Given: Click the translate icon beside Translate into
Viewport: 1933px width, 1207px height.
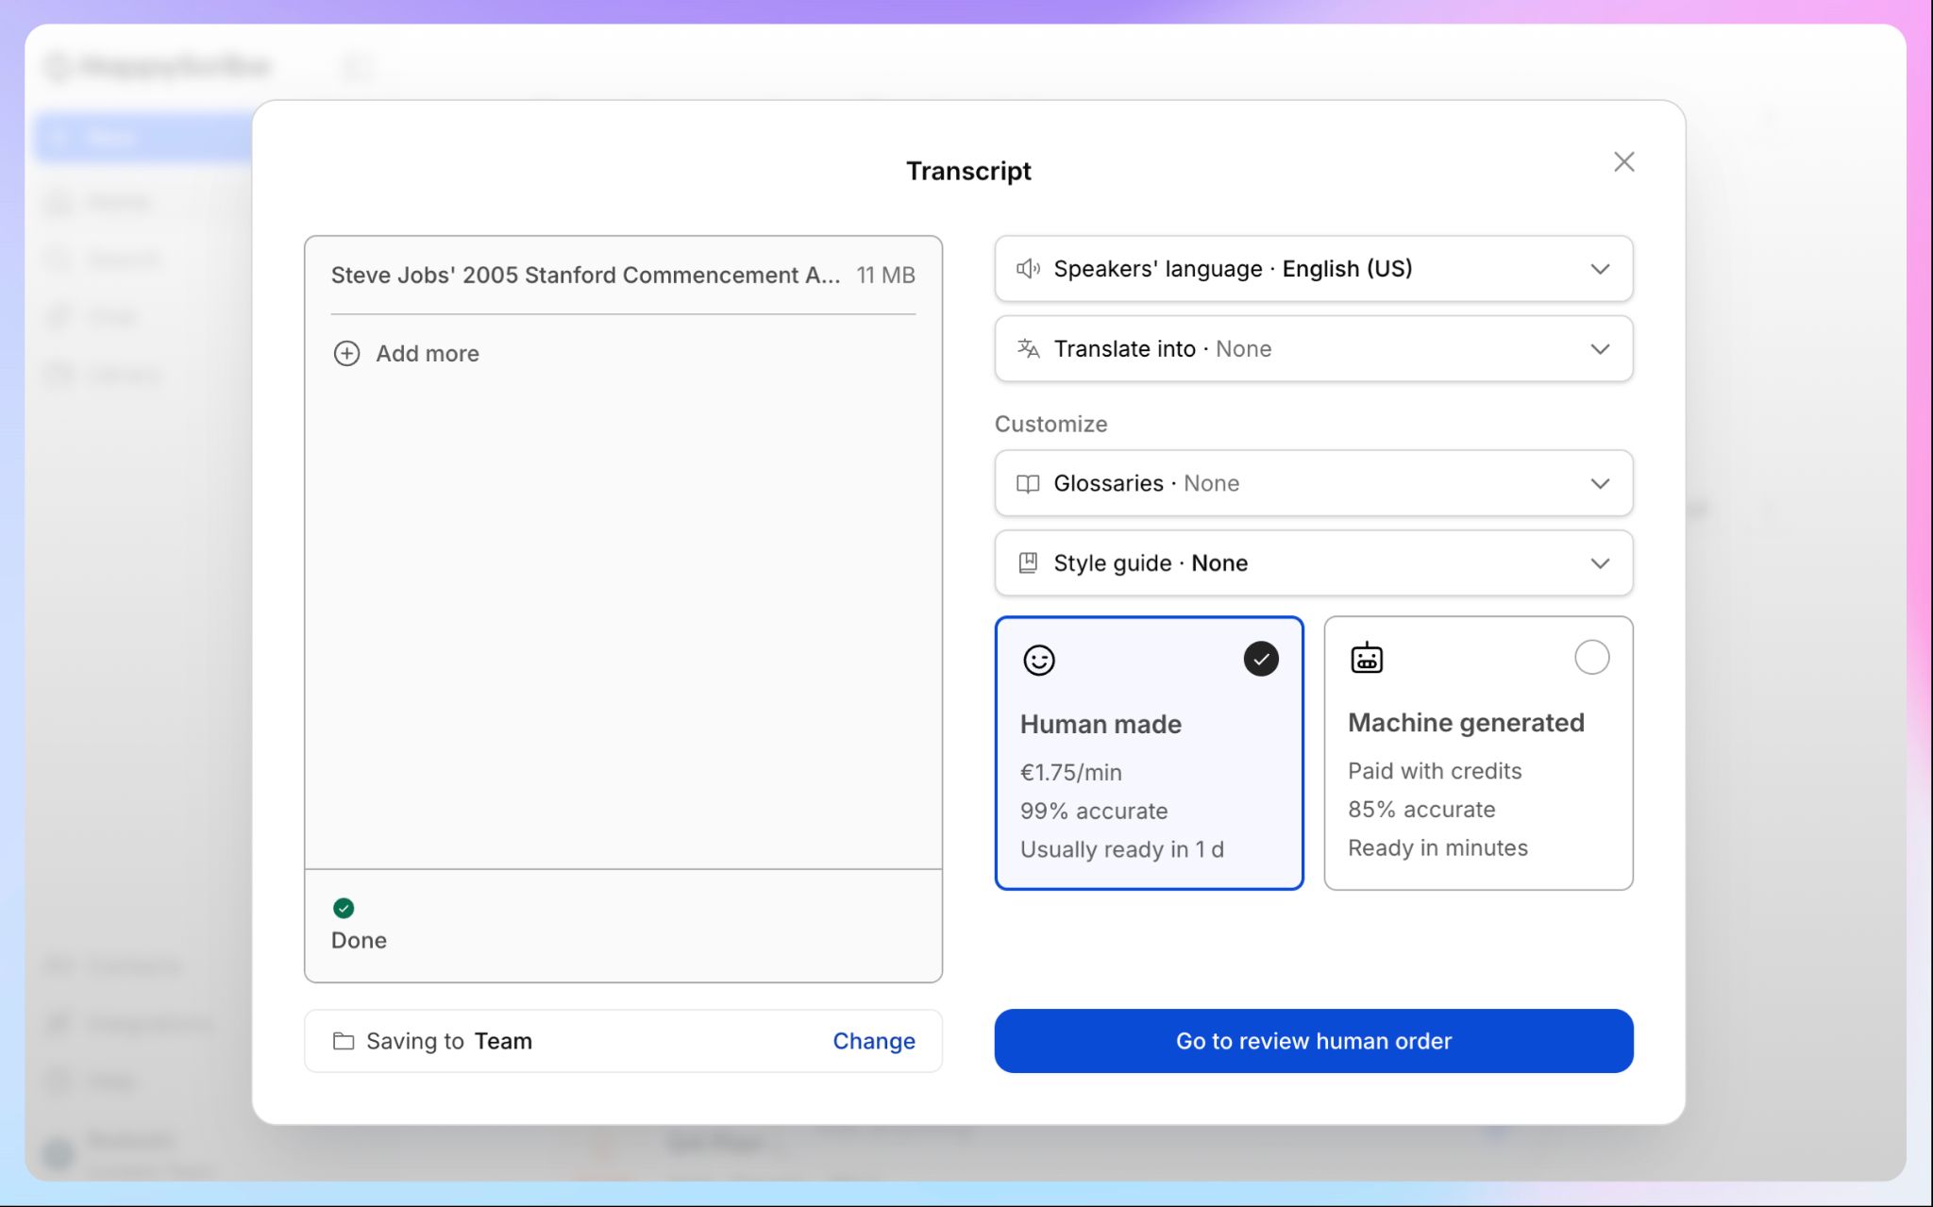Looking at the screenshot, I should (1028, 349).
